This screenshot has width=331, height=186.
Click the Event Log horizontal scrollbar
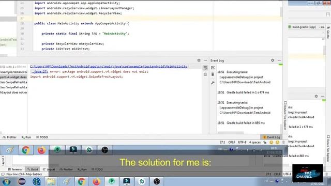point(231,133)
